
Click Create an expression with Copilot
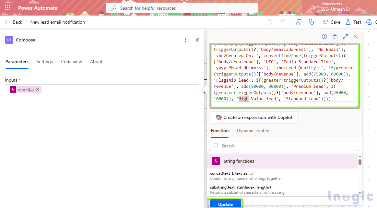(254, 117)
